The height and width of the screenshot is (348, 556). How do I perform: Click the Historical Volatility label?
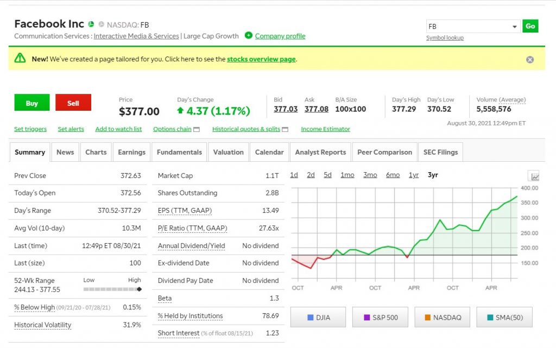tap(42, 325)
